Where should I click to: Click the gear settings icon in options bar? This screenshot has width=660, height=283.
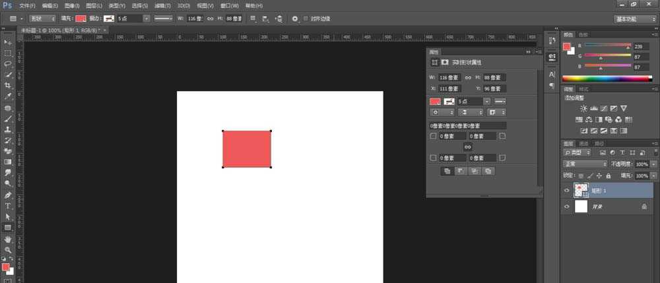click(x=295, y=19)
